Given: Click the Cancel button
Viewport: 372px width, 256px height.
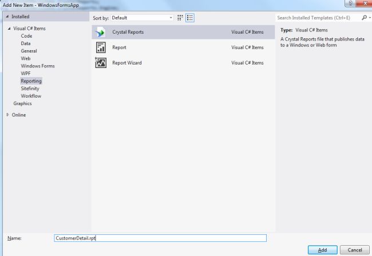Looking at the screenshot, I should click(355, 250).
